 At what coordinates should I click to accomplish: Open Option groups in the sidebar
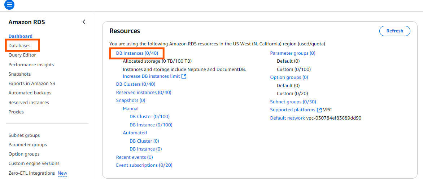coord(24,154)
